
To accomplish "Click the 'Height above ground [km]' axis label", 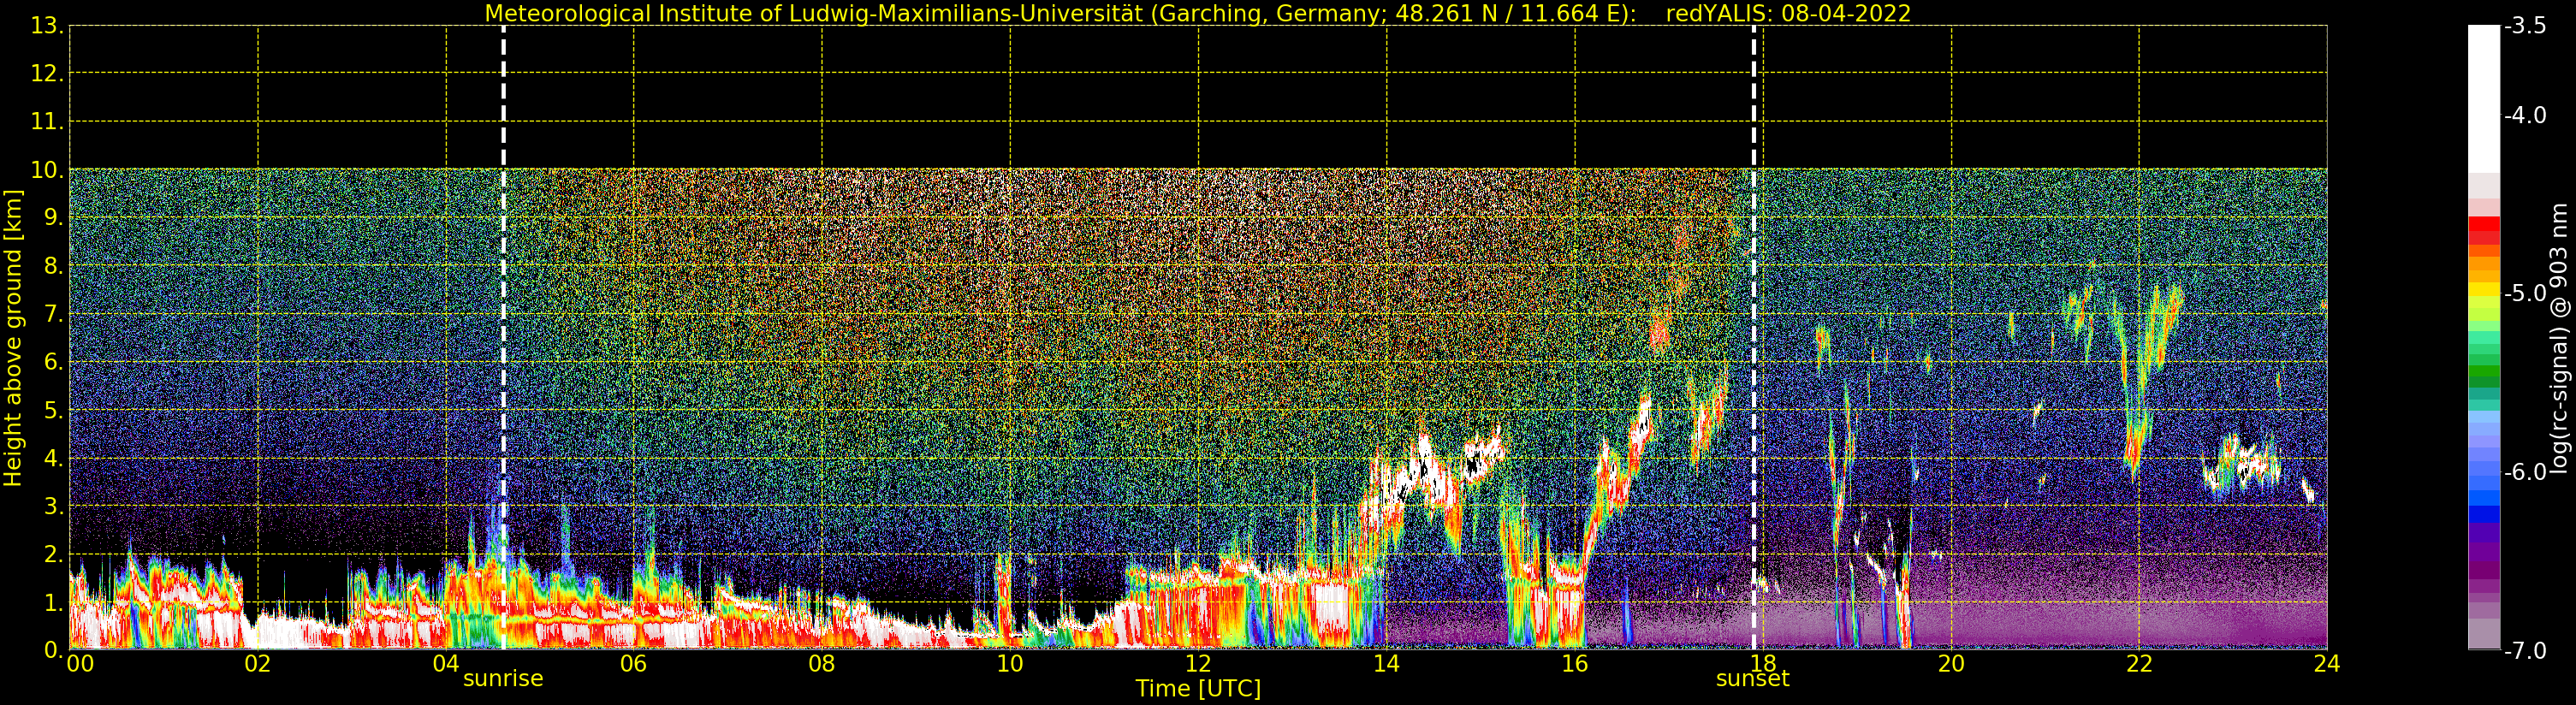I will click(13, 338).
